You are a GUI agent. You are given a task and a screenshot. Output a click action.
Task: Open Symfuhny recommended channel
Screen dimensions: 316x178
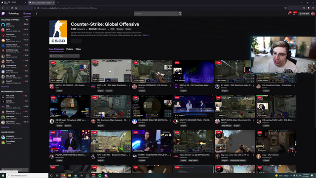point(15,123)
